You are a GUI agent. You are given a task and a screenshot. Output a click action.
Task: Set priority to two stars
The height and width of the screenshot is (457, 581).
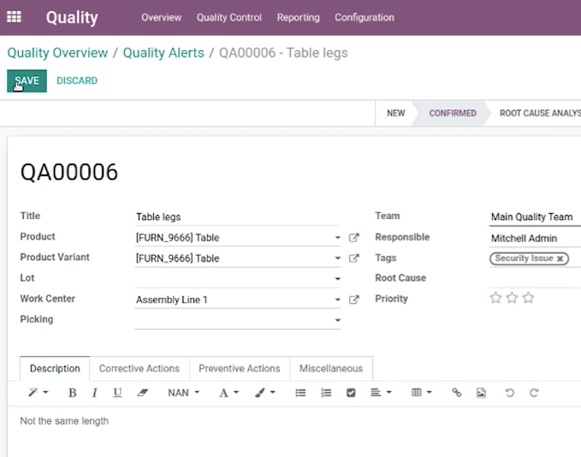pyautogui.click(x=512, y=298)
